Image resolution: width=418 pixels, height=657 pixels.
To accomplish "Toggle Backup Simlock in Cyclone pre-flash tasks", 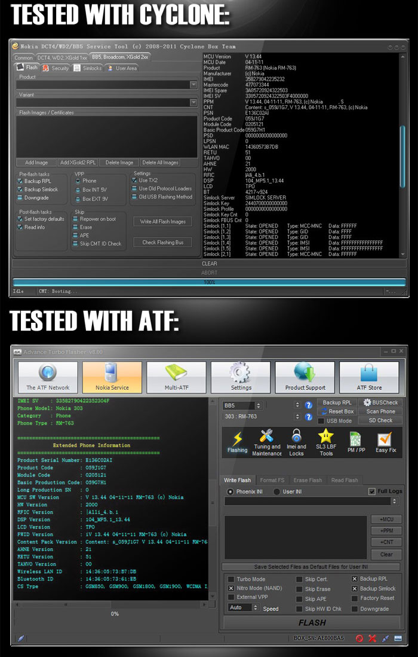I will tap(20, 190).
